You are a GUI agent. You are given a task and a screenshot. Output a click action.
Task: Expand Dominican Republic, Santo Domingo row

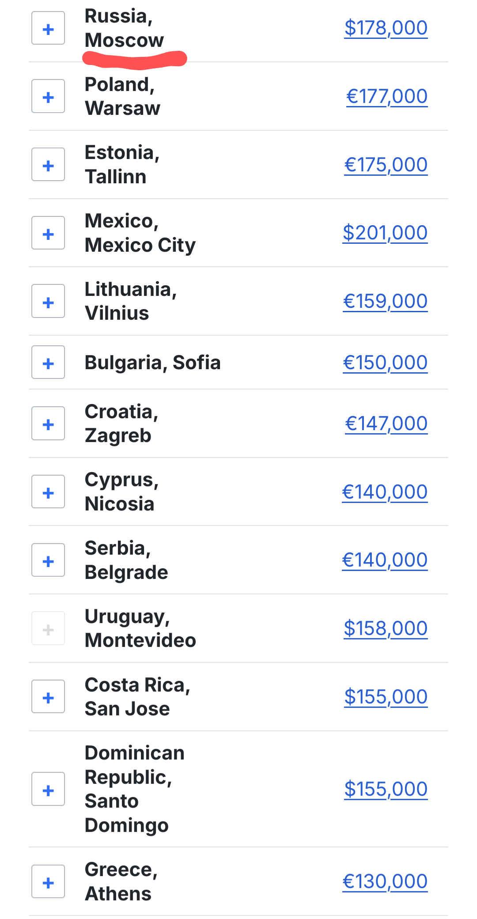[48, 789]
